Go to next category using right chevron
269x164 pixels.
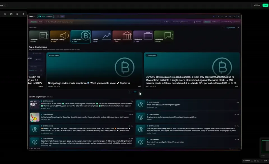pyautogui.click(x=238, y=28)
